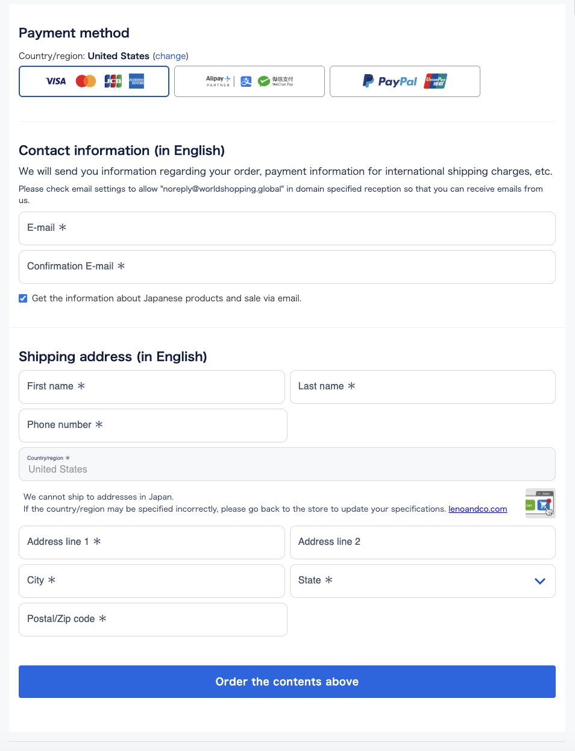Click the Phone number field
575x751 pixels.
pos(153,426)
